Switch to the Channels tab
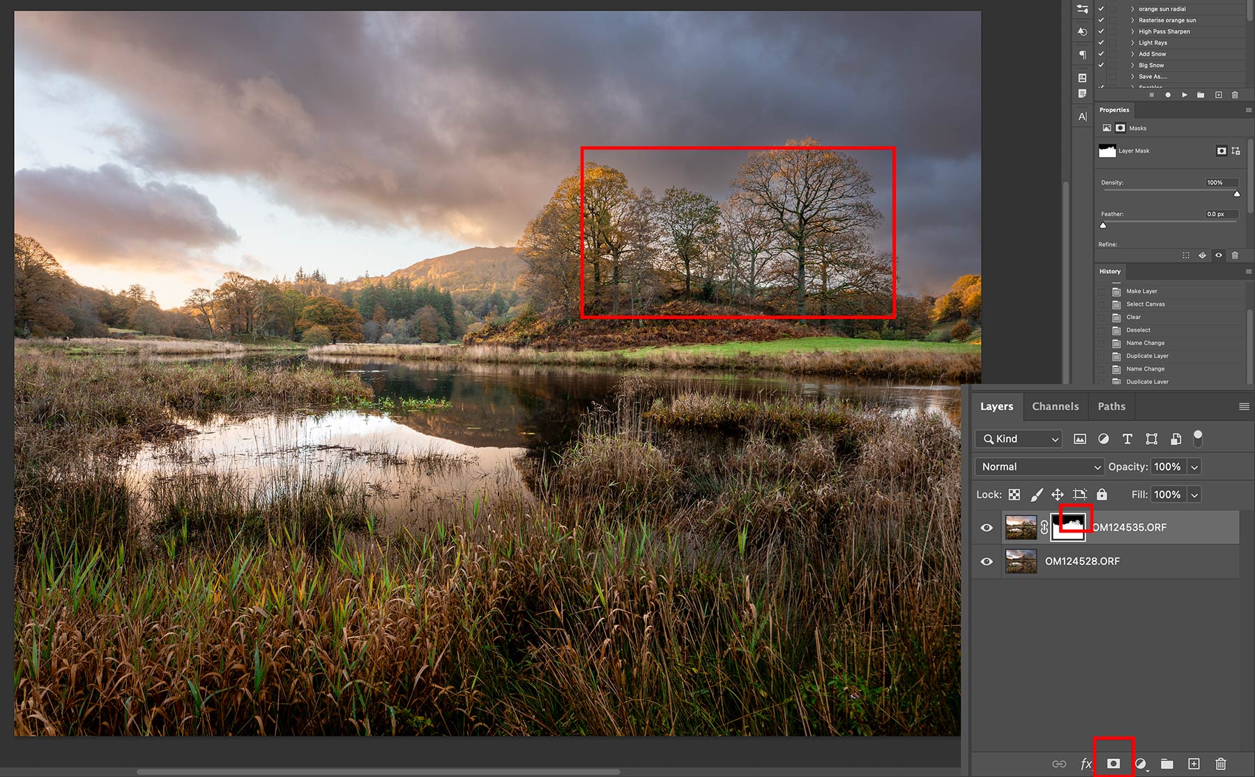 tap(1055, 406)
